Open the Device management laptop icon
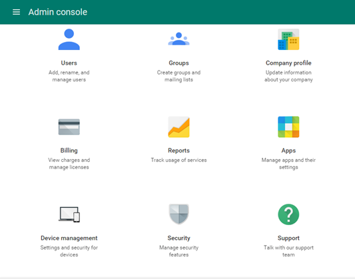Screen dimensions: 355x279 [x=69, y=214]
